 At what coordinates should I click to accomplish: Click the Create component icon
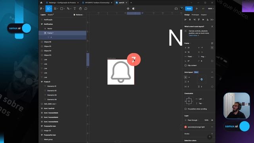128,9
